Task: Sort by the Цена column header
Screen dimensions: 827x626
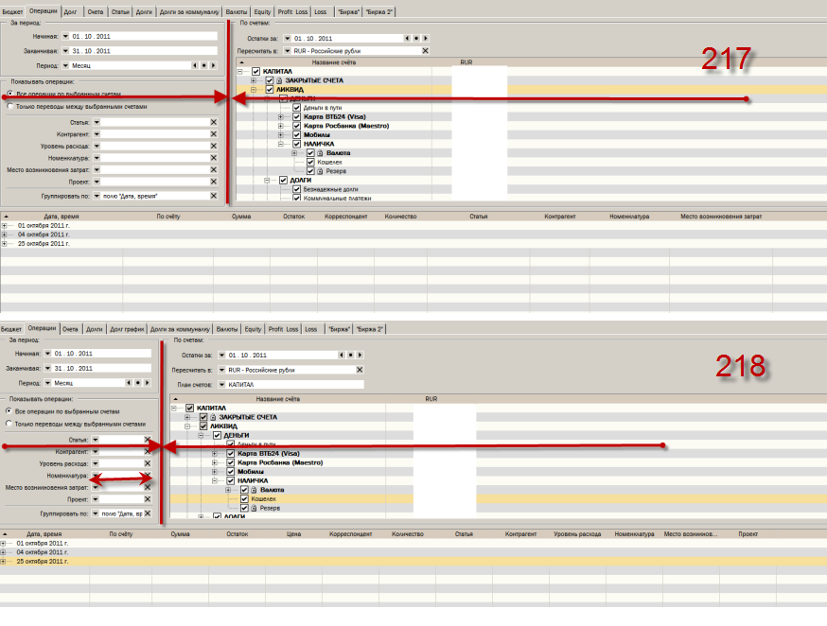Action: (292, 534)
